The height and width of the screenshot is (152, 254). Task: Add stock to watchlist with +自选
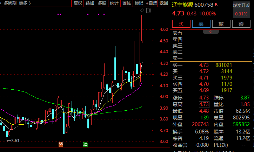(151, 3)
